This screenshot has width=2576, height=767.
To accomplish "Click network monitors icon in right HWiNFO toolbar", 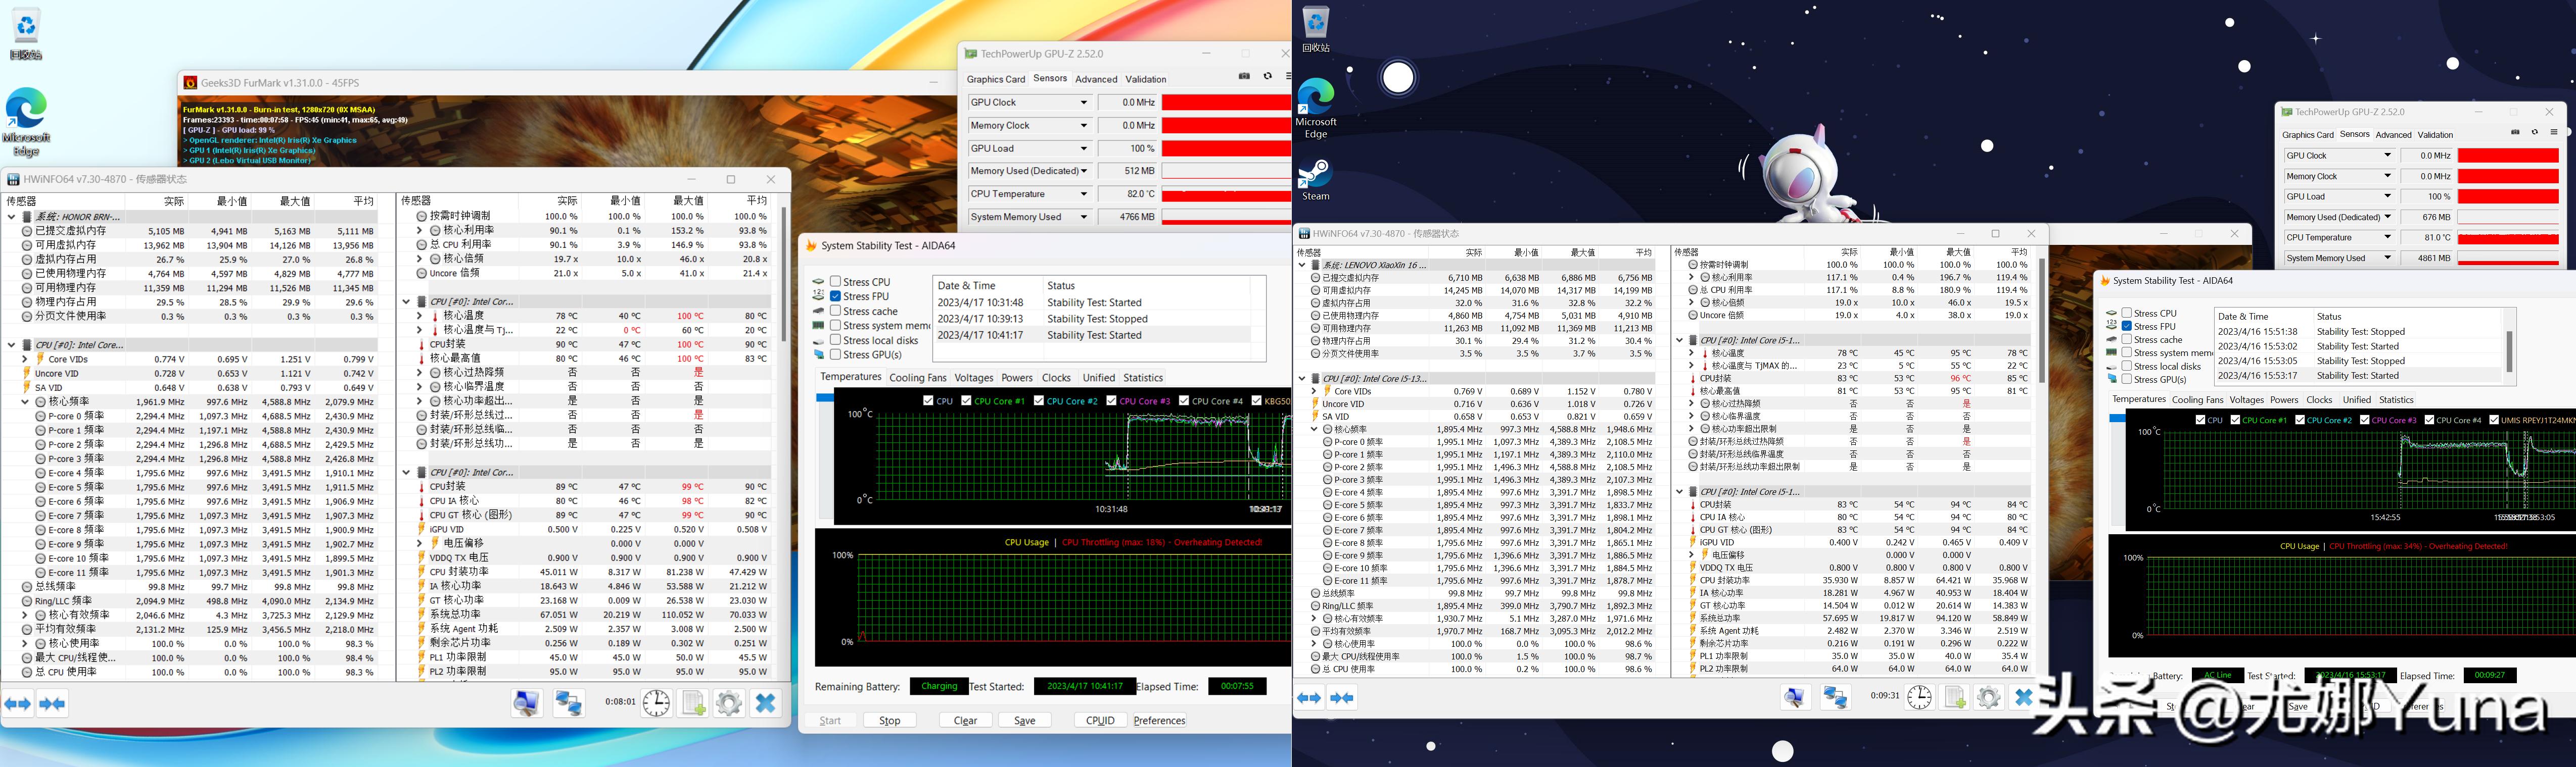I will [x=1835, y=696].
